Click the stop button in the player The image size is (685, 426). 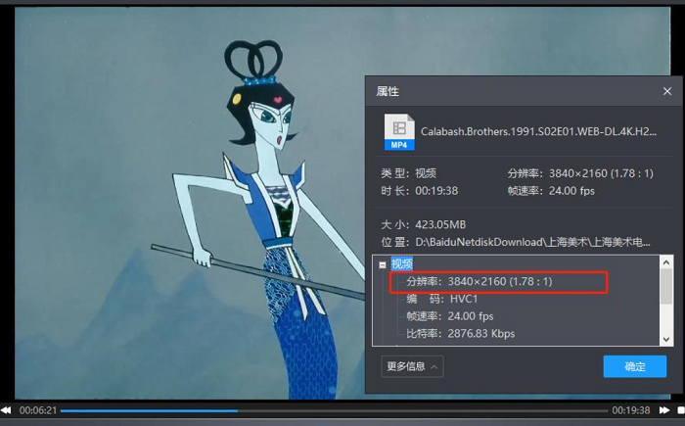pos(678,410)
